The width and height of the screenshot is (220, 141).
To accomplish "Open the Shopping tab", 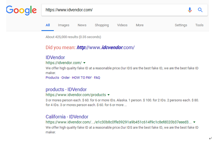I will [102, 25].
